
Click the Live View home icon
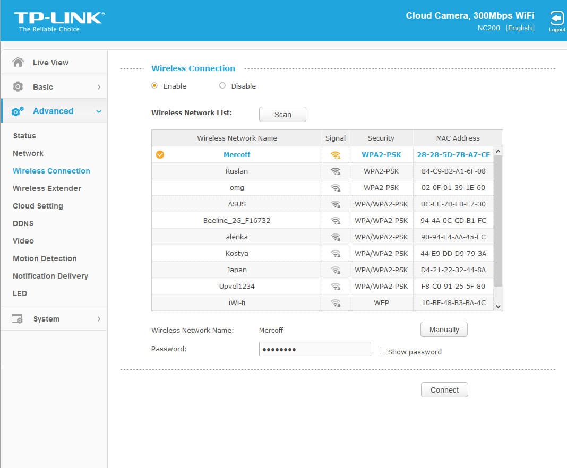point(18,62)
